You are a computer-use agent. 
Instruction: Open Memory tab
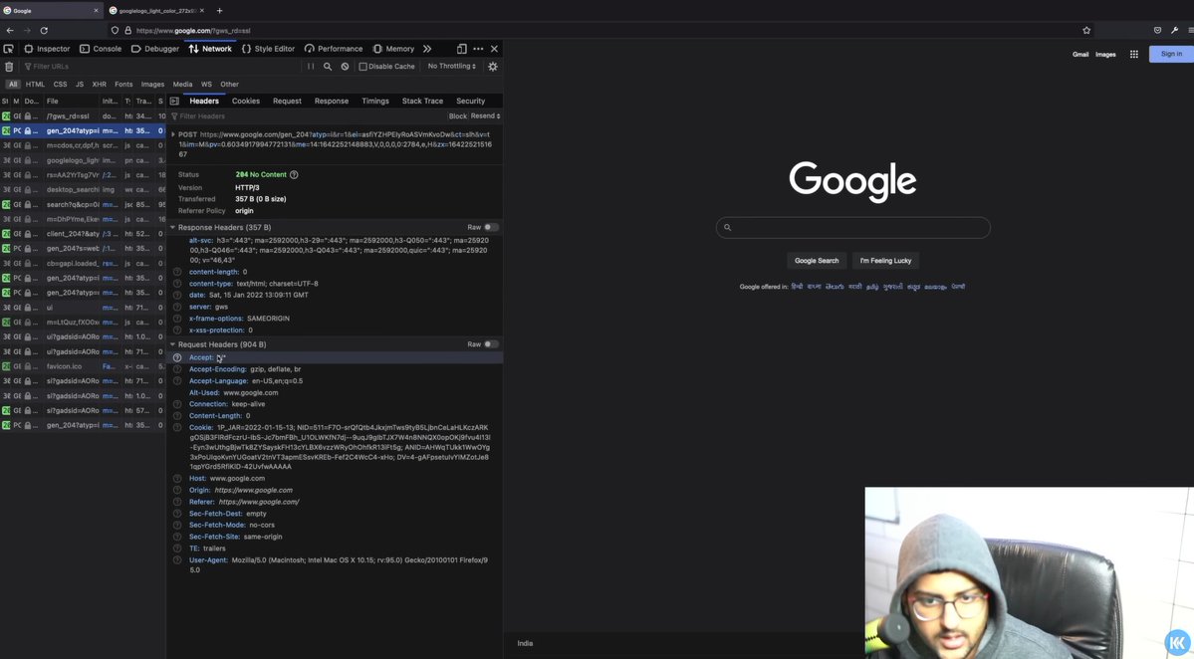pos(393,49)
